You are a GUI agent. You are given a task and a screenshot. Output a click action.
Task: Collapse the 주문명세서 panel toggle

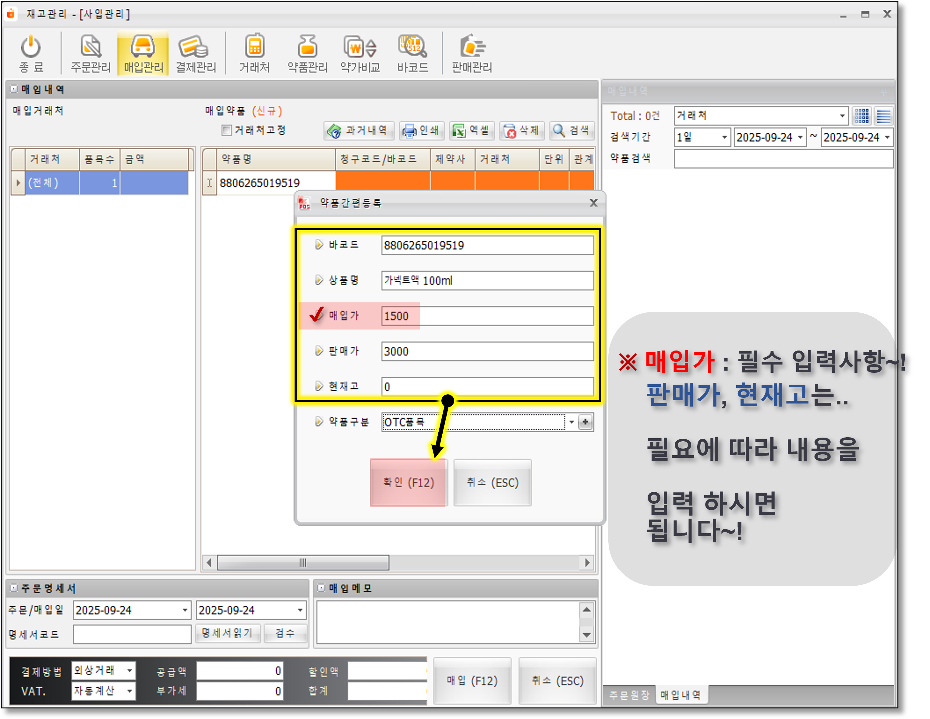pyautogui.click(x=14, y=588)
